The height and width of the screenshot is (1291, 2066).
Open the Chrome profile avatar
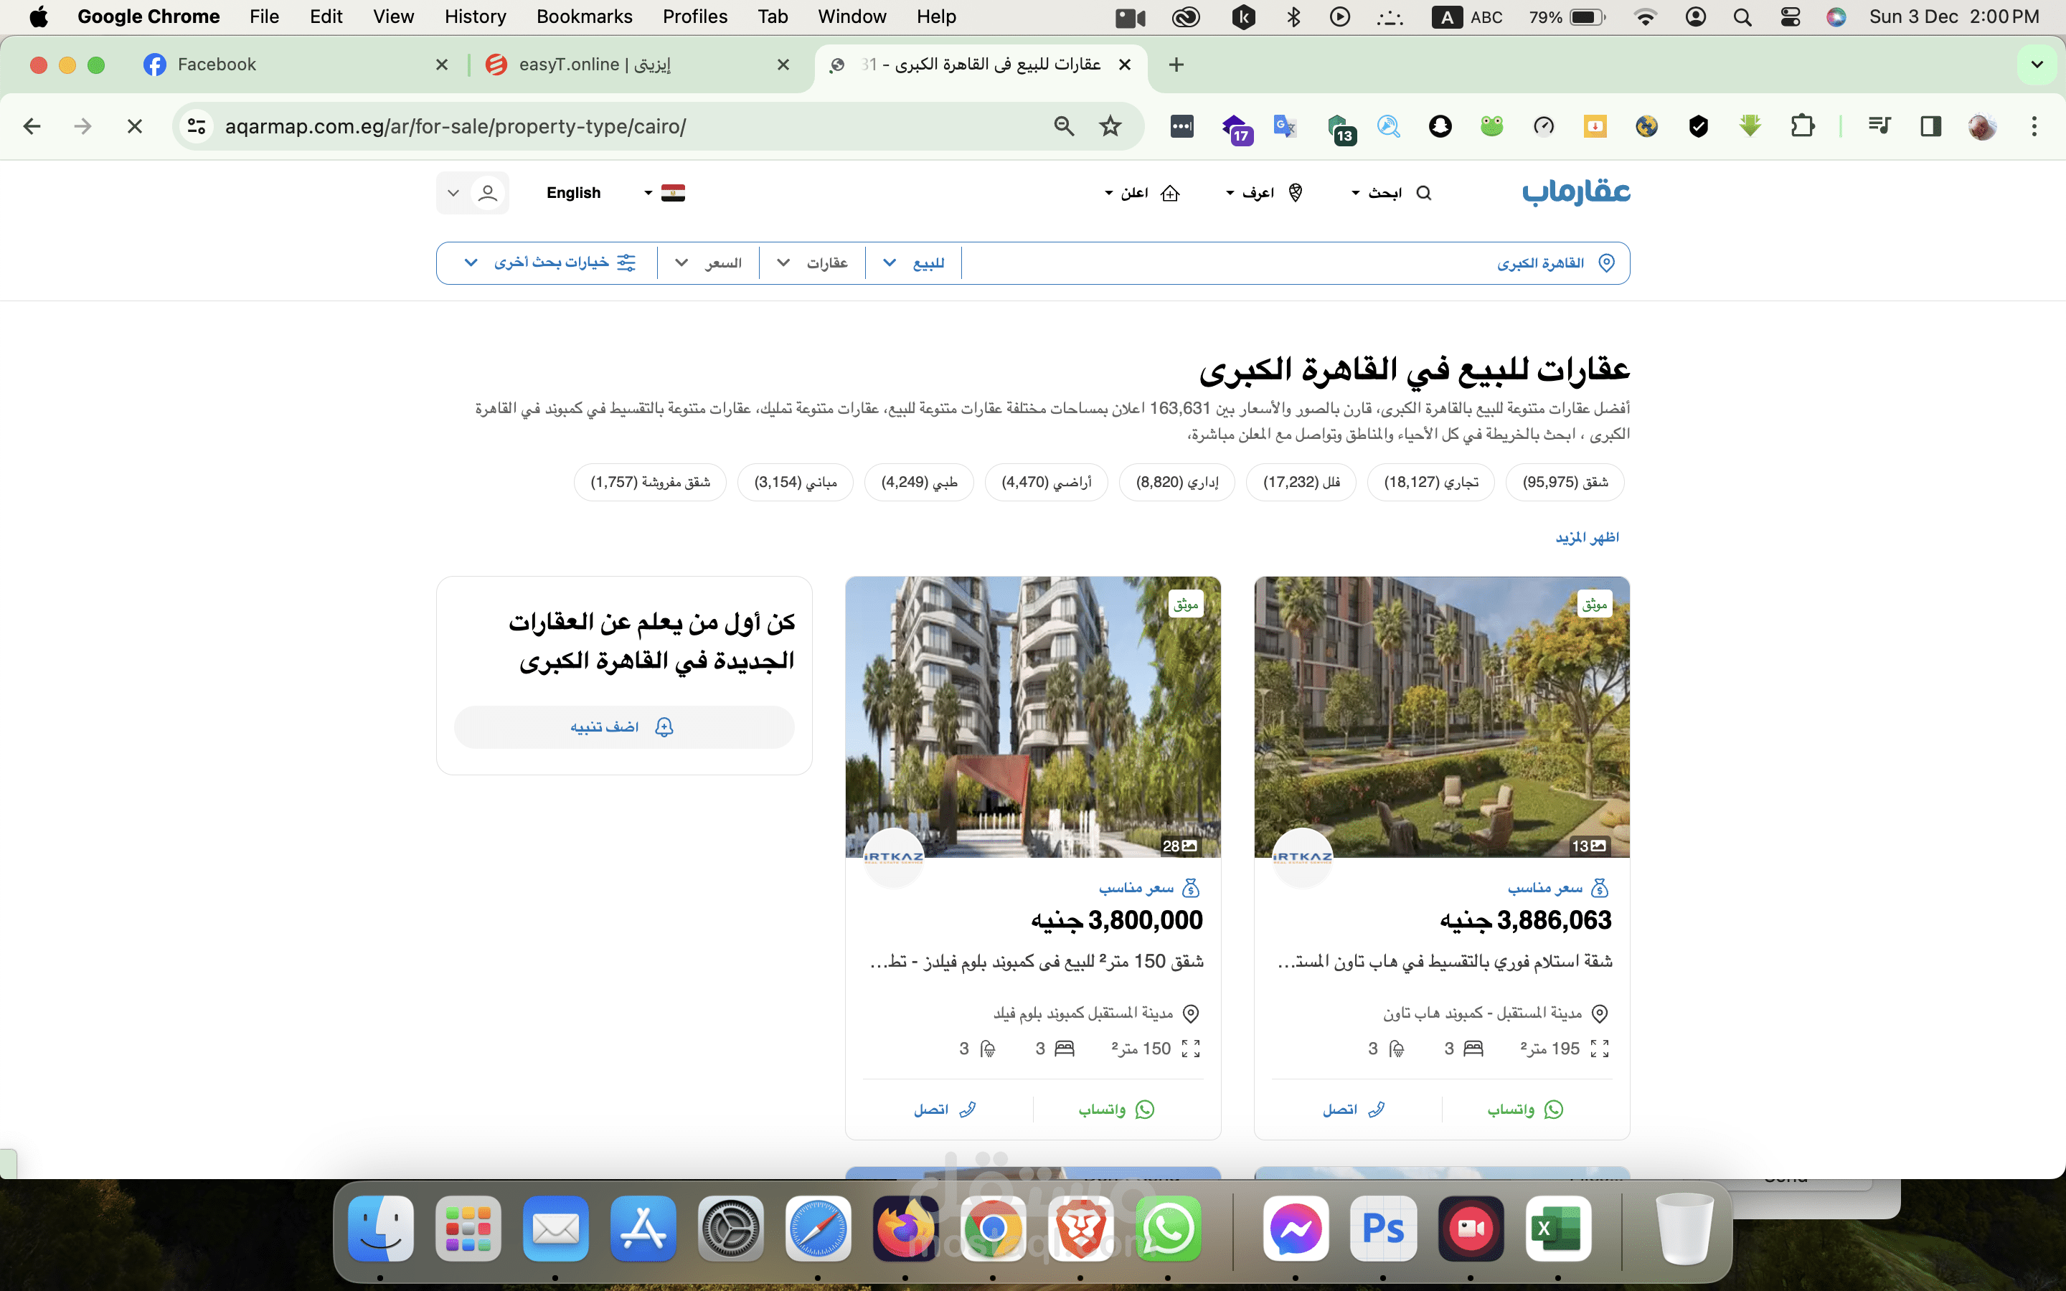pos(1981,126)
